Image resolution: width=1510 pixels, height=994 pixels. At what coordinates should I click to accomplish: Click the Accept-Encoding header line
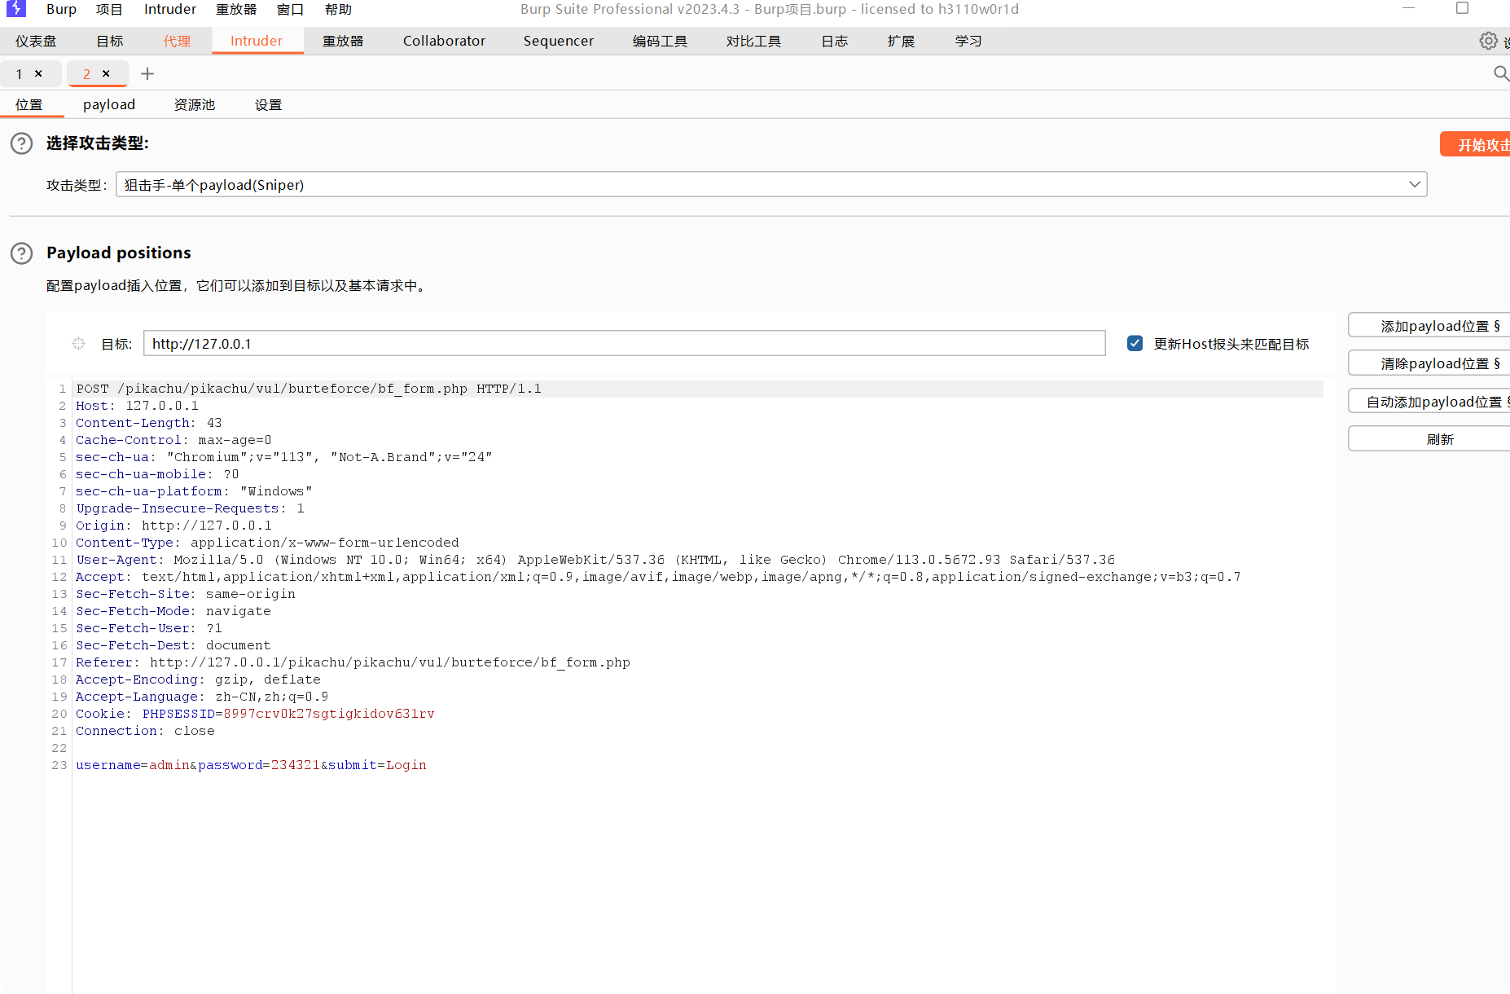(198, 680)
